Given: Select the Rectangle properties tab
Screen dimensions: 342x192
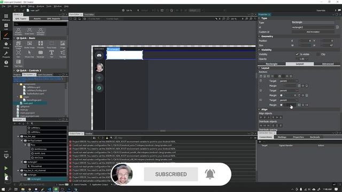Looking at the screenshot, I should pyautogui.click(x=271, y=64).
